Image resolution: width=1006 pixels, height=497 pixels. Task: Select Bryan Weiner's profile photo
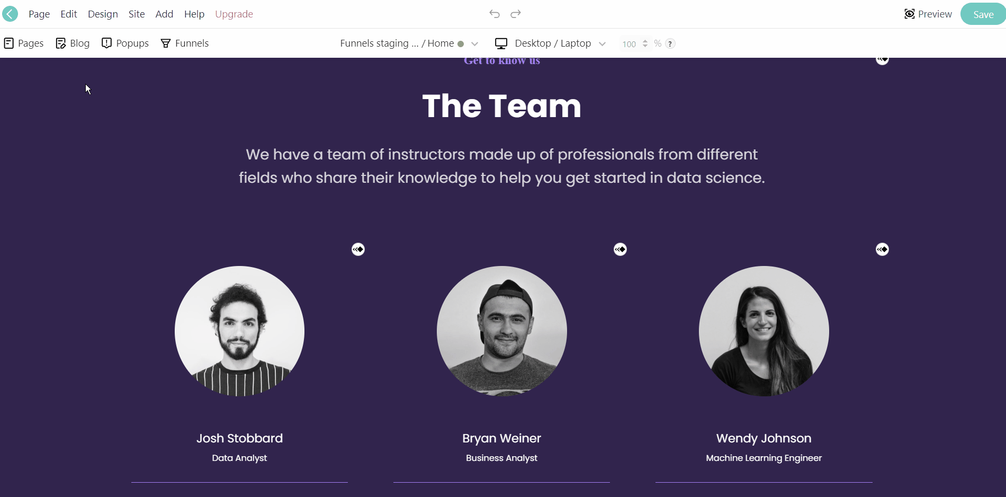click(502, 331)
